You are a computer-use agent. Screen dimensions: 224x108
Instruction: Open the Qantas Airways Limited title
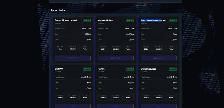click(65, 20)
